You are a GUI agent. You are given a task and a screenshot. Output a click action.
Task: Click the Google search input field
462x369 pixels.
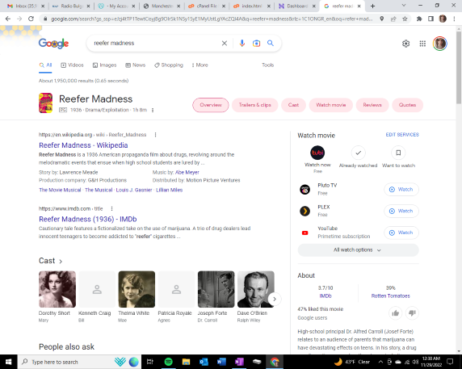pyautogui.click(x=156, y=44)
